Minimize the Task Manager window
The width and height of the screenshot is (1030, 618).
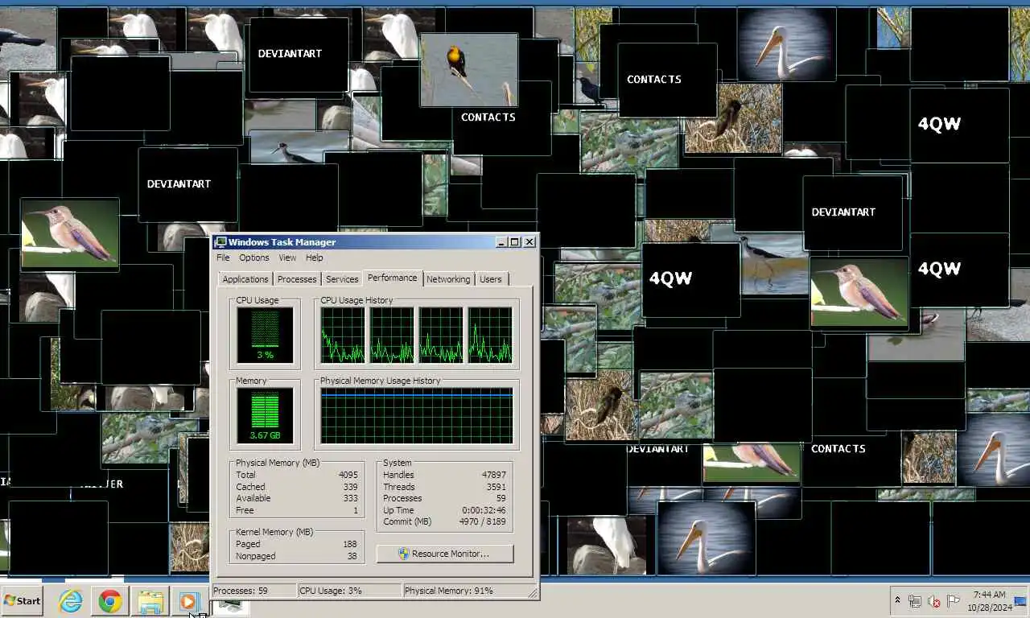[x=501, y=242]
